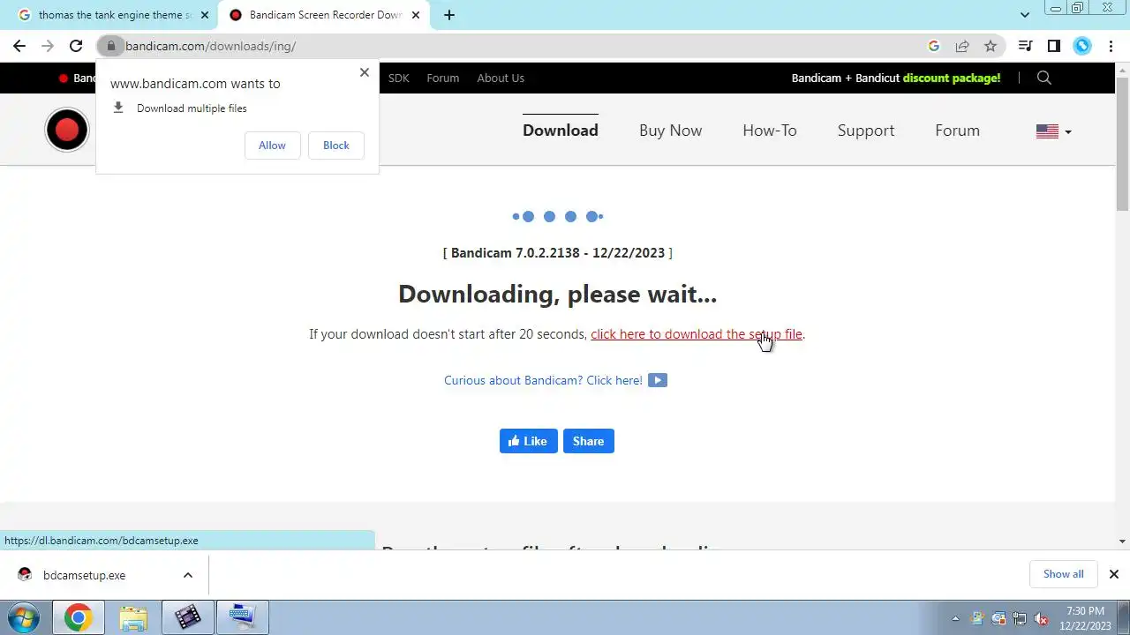Open the media control icon in toolbar

pyautogui.click(x=1025, y=46)
